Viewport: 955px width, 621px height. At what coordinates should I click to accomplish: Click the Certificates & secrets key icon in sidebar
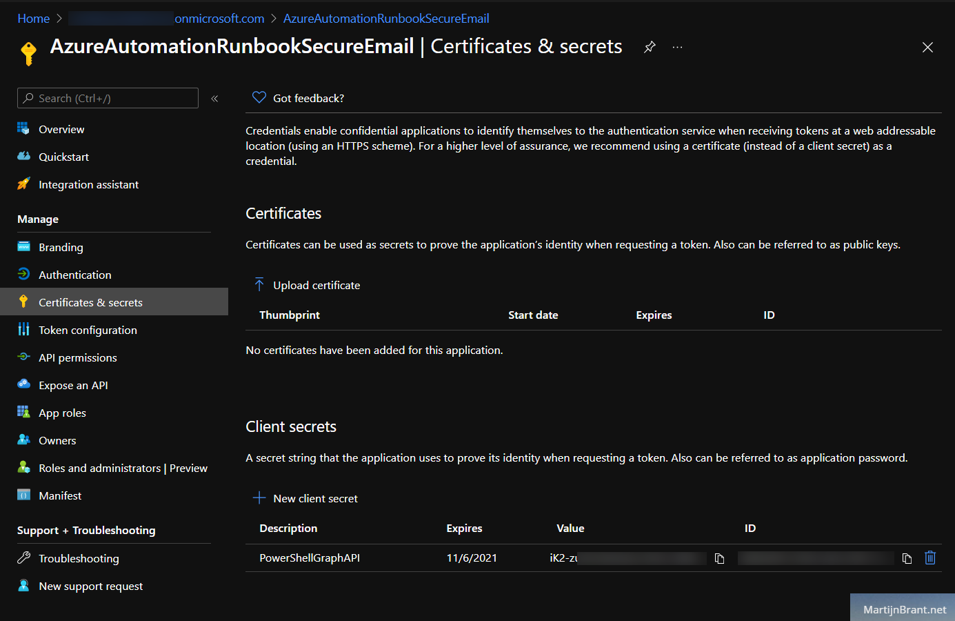click(23, 302)
